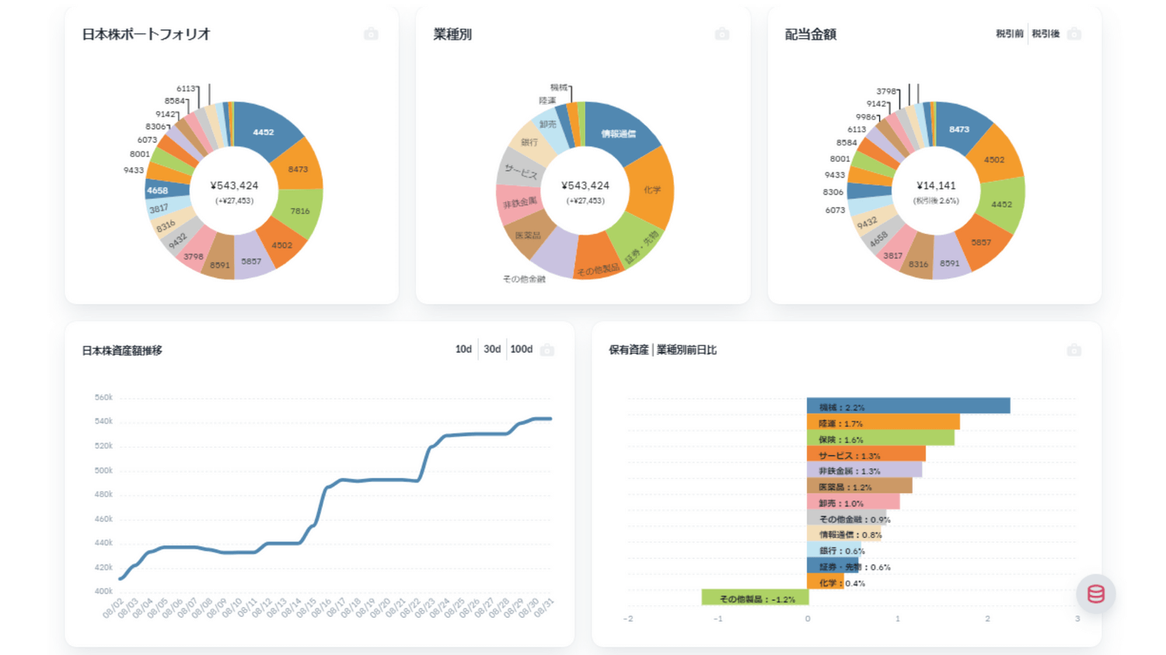Click the 銀行 slice in 業種別 donut

[530, 143]
